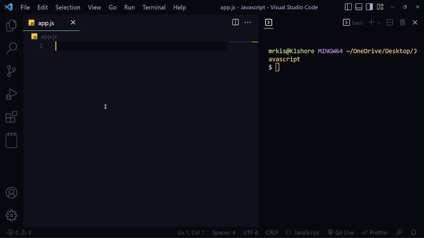424x238 pixels.
Task: Open the Selection menu
Action: pos(68,7)
